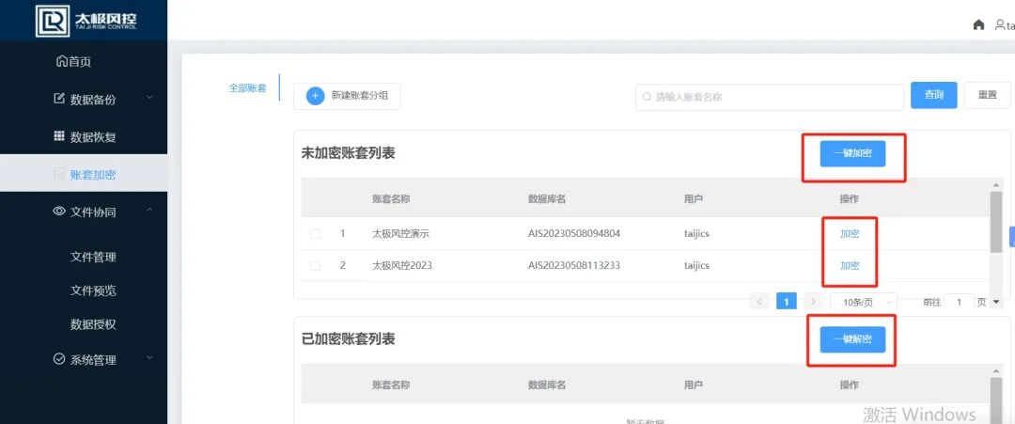Viewport: 1015px width, 424px height.
Task: Collapse the 文件协同 chevron arrow
Action: click(149, 210)
